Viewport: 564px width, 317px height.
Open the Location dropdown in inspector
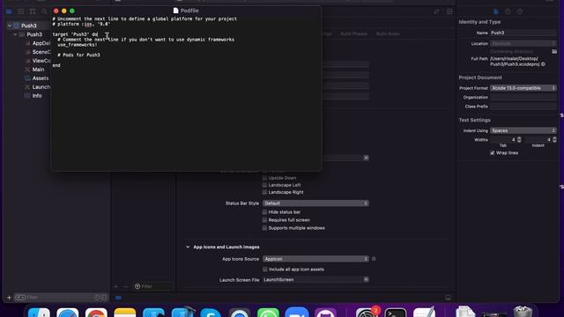pos(523,43)
